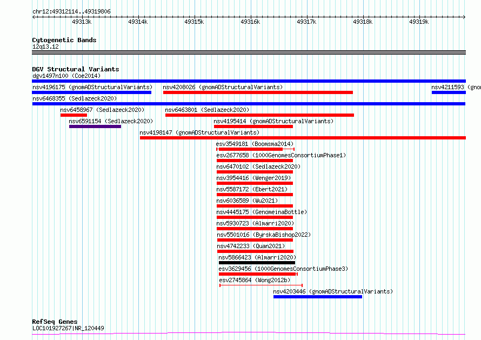Click the chr12:49312114..49319806 coordinate label
Screen dimensions: 481x340
pos(71,12)
